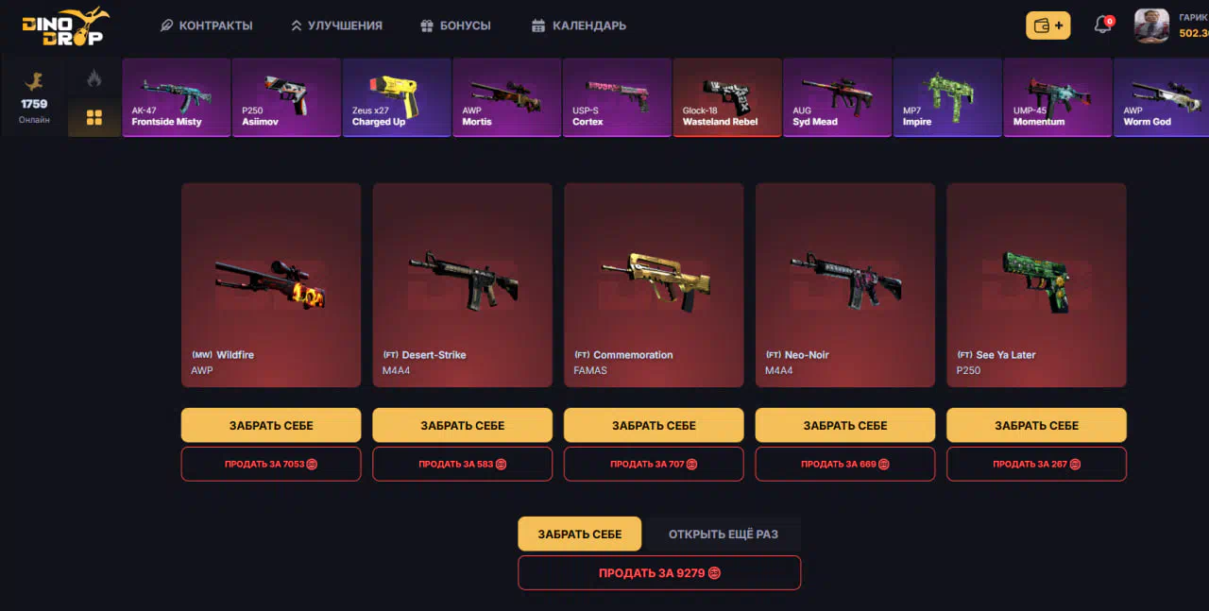
Task: Click the dinosaur online counter icon
Action: pyautogui.click(x=34, y=82)
